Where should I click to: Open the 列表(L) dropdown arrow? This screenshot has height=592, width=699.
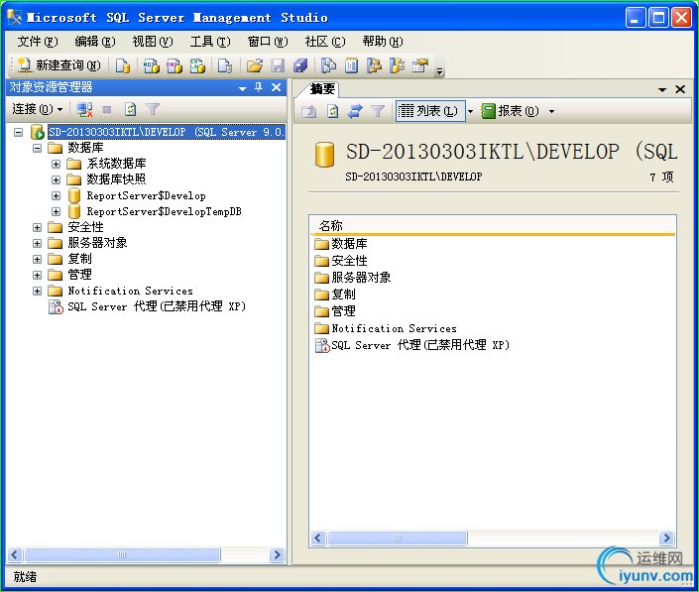tap(470, 111)
